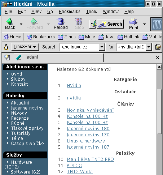The image size is (163, 175).
Task: Open result TNT2 Vanta
Action: [80, 172]
